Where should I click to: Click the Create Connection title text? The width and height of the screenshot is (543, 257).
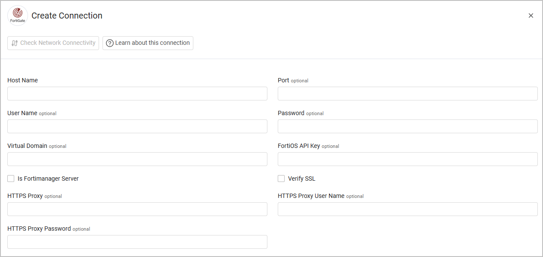[x=67, y=16]
